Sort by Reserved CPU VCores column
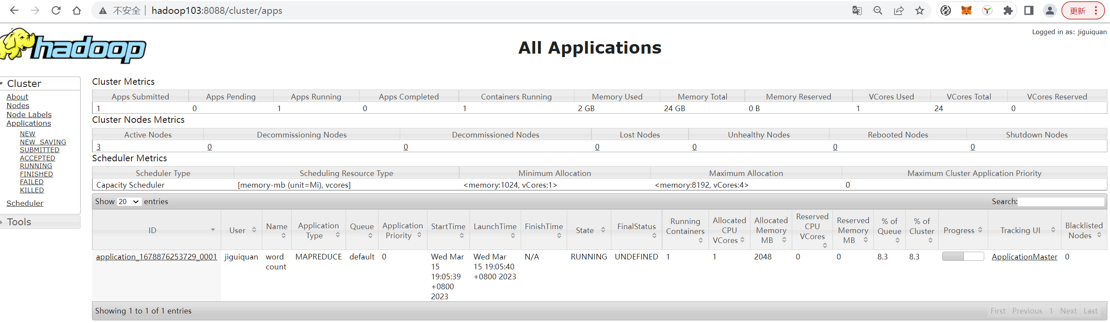Viewport: 1110px width, 323px height. (x=825, y=246)
